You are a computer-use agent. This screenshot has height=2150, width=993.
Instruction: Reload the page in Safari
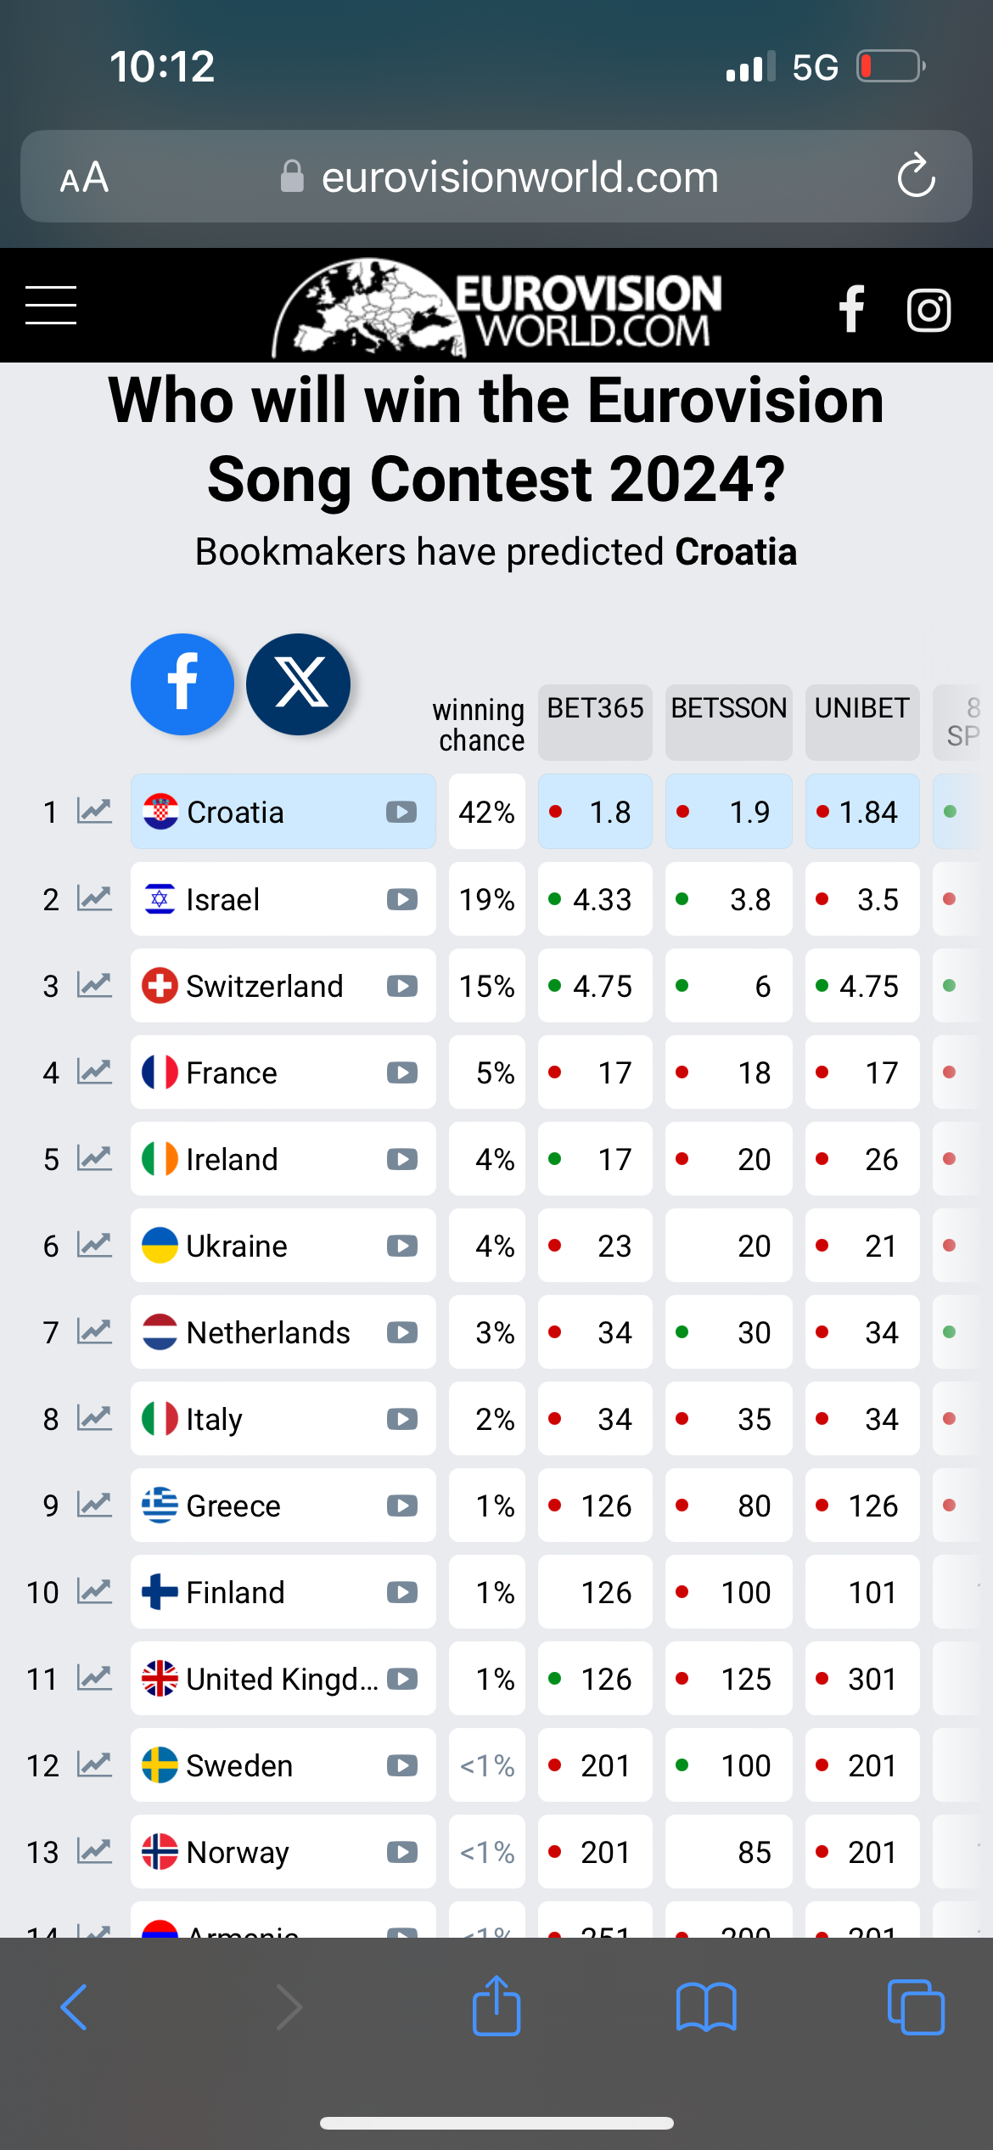[x=917, y=176]
